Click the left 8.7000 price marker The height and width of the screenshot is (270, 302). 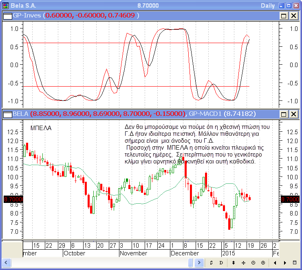click(13, 199)
